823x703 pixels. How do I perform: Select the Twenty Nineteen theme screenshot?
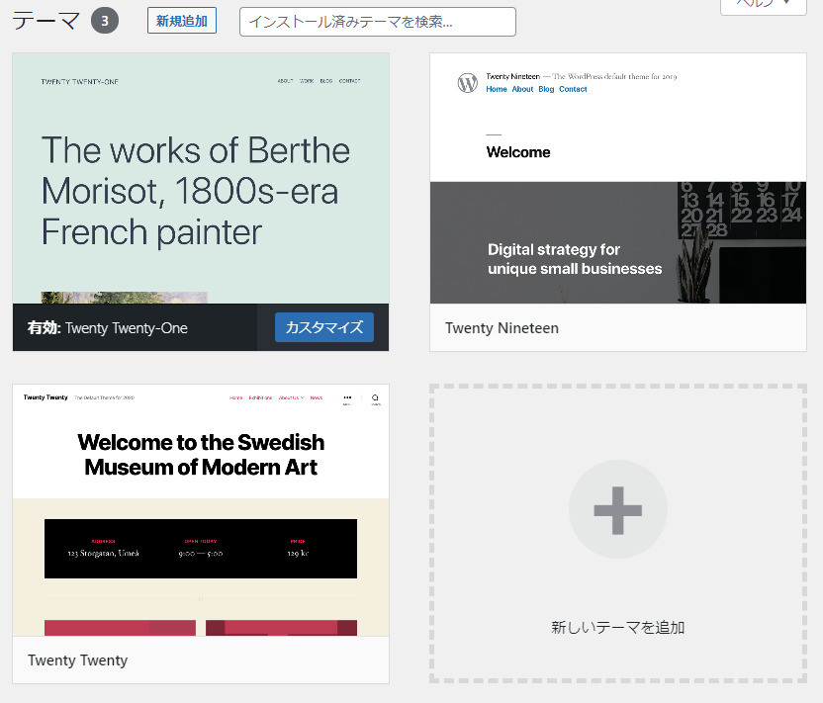[x=618, y=178]
